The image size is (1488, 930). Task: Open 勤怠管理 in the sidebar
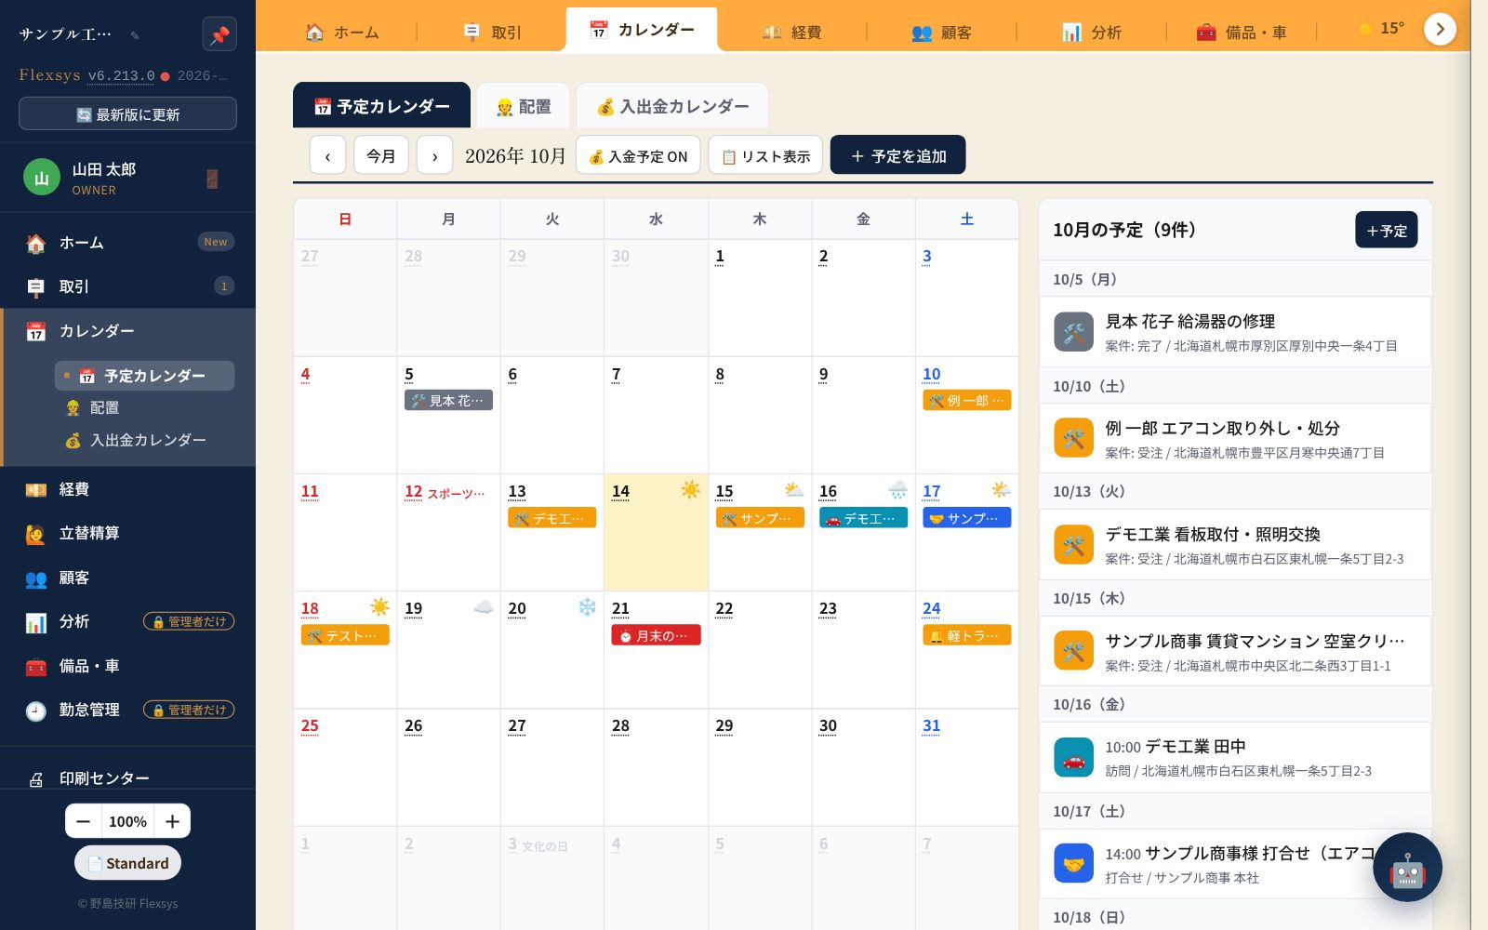coord(127,710)
